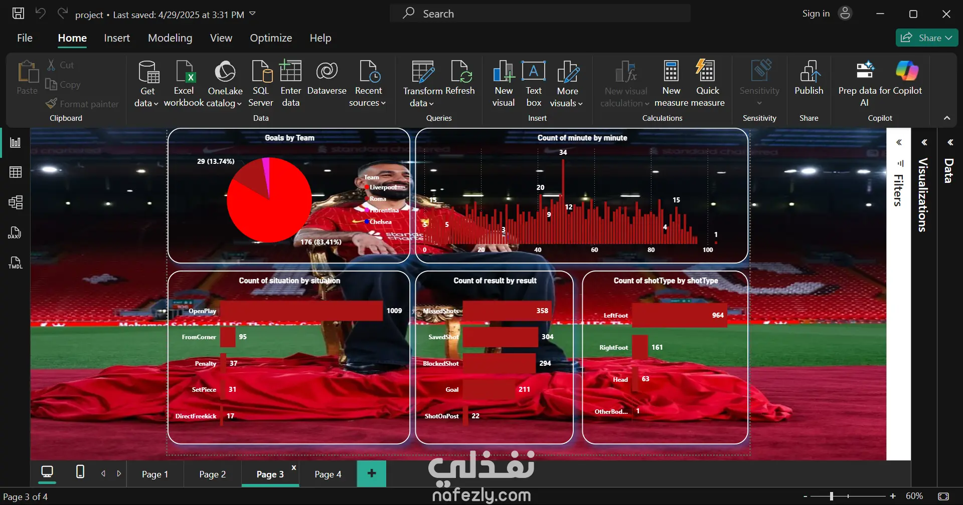Expand the Visualizations pane
The image size is (963, 505).
924,143
